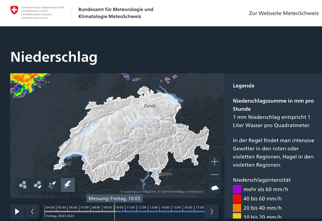
Task: Jump timeline to 06:00
Action: point(73,208)
